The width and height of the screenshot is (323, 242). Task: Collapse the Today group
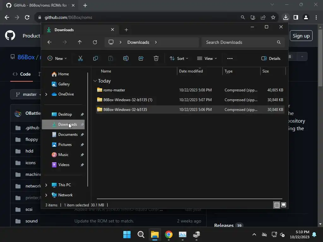coord(95,81)
